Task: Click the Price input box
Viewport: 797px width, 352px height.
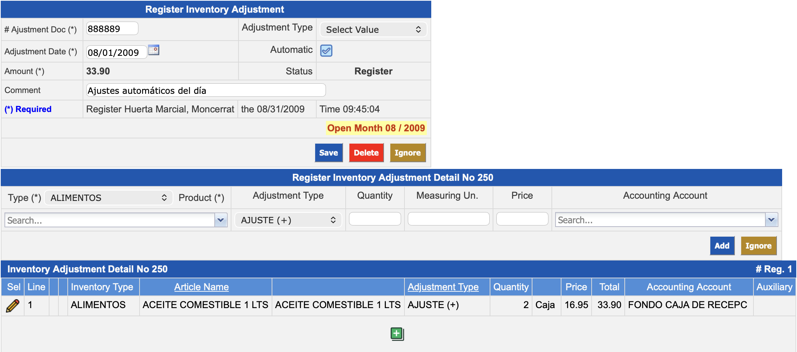Action: coord(522,219)
